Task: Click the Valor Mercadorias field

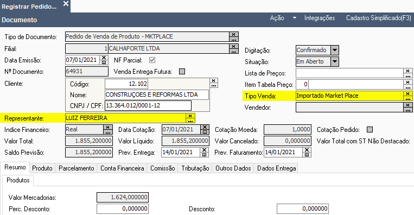Action: 123,197
